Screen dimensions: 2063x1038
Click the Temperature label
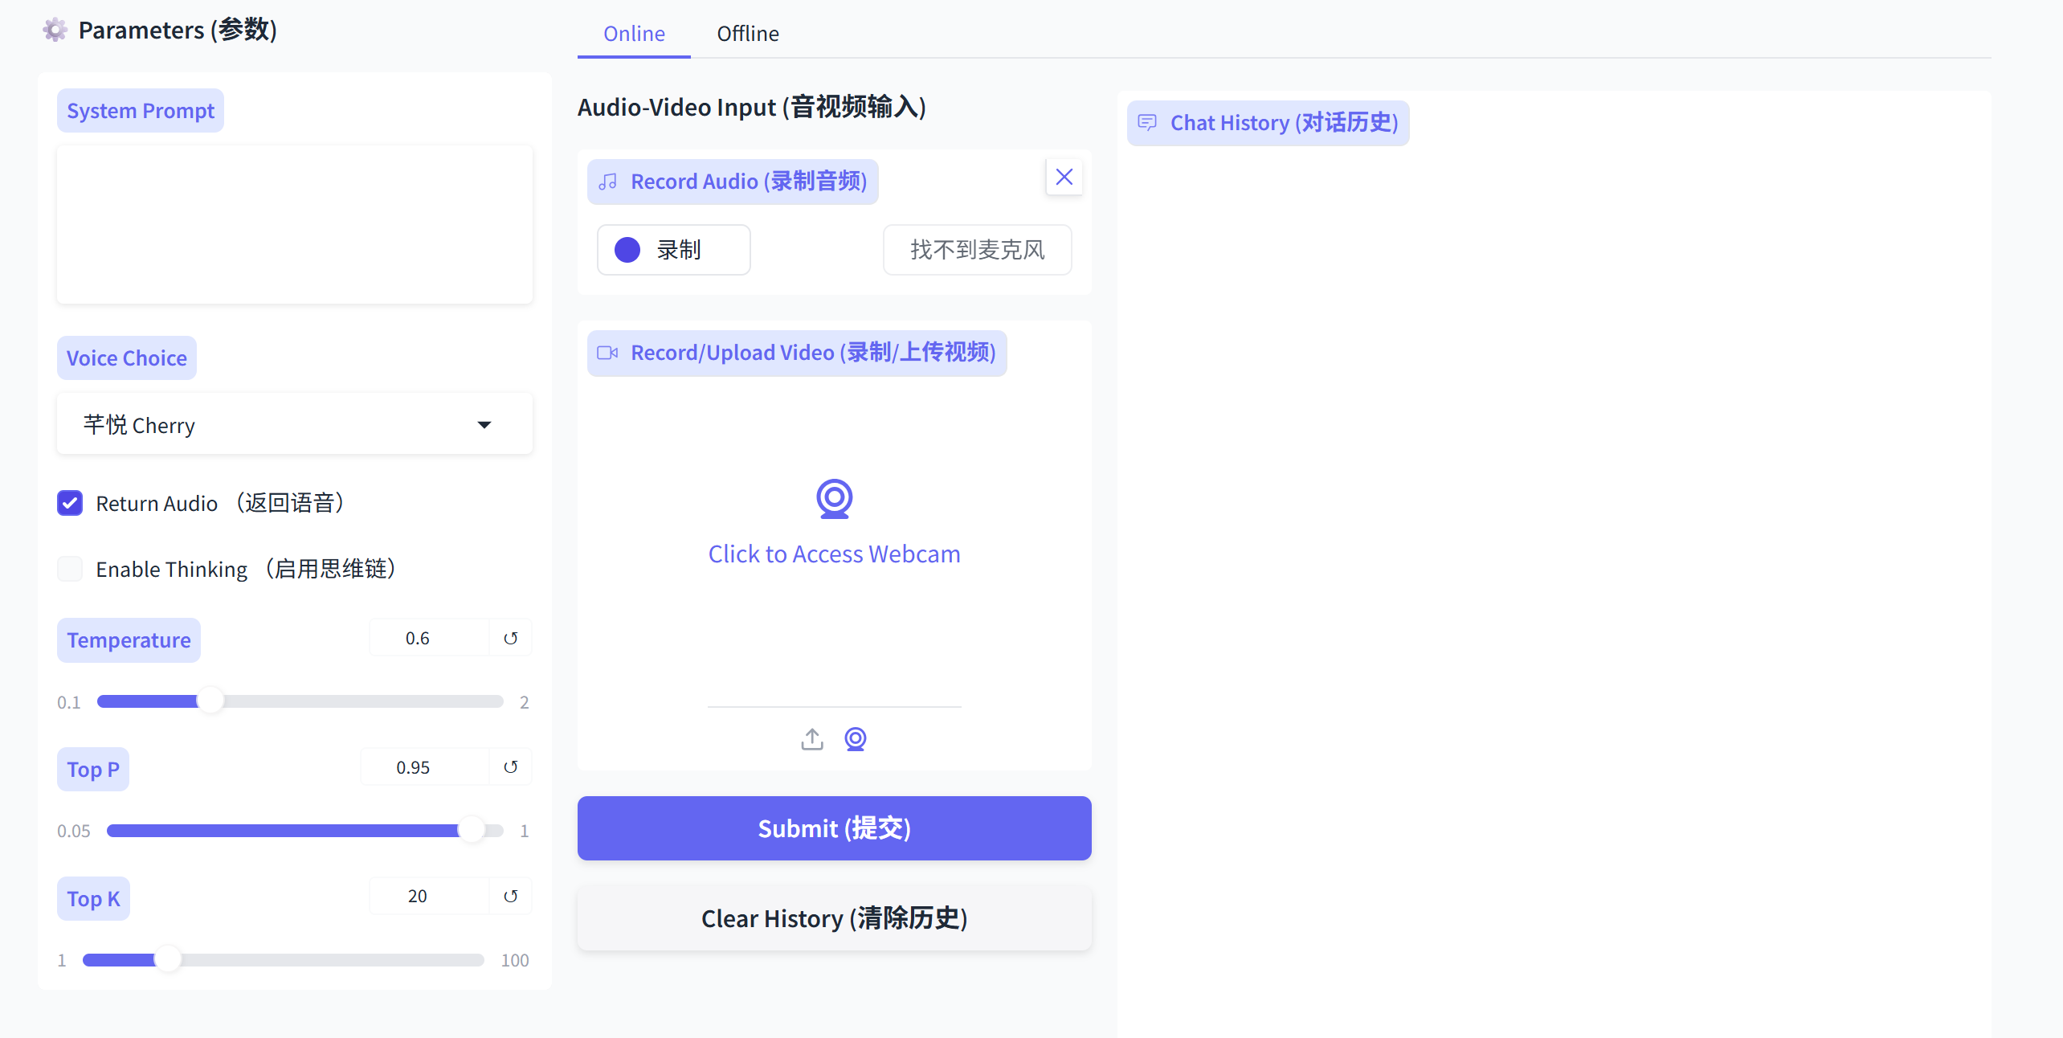[129, 640]
